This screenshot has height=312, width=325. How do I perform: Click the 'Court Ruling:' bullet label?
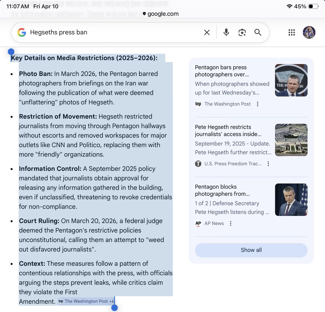[x=39, y=221]
